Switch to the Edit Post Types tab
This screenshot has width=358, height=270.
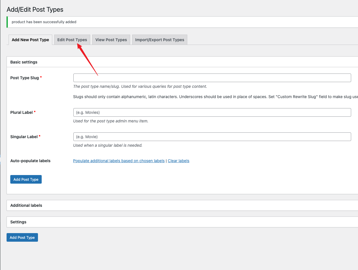coord(72,40)
